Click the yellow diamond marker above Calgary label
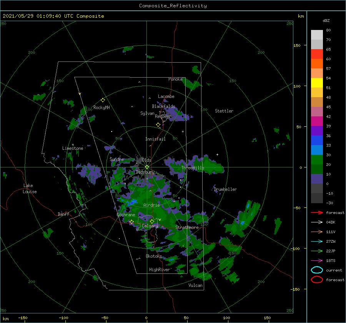346x323 pixels. coord(152,221)
